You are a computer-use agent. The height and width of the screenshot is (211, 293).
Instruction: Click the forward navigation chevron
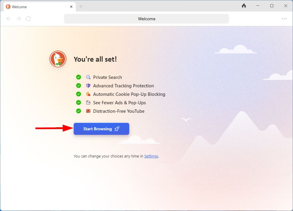coord(18,18)
